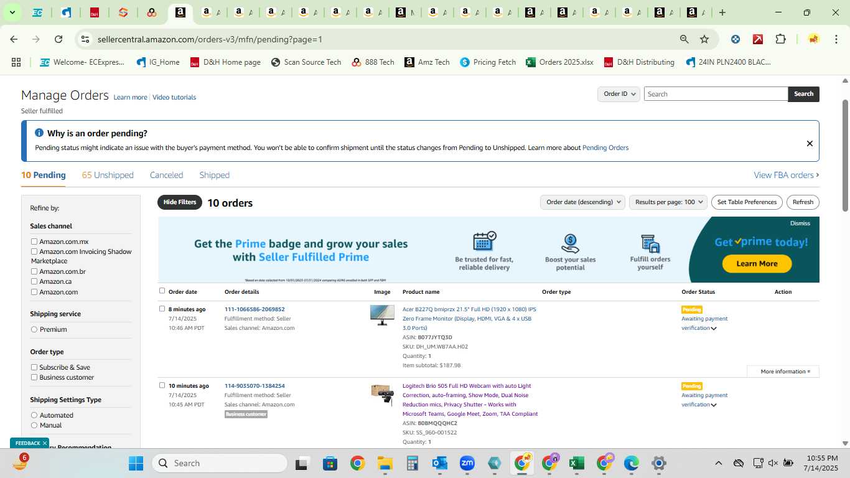Image resolution: width=850 pixels, height=478 pixels.
Task: Switch to the D&H browser tab
Action: 95,12
